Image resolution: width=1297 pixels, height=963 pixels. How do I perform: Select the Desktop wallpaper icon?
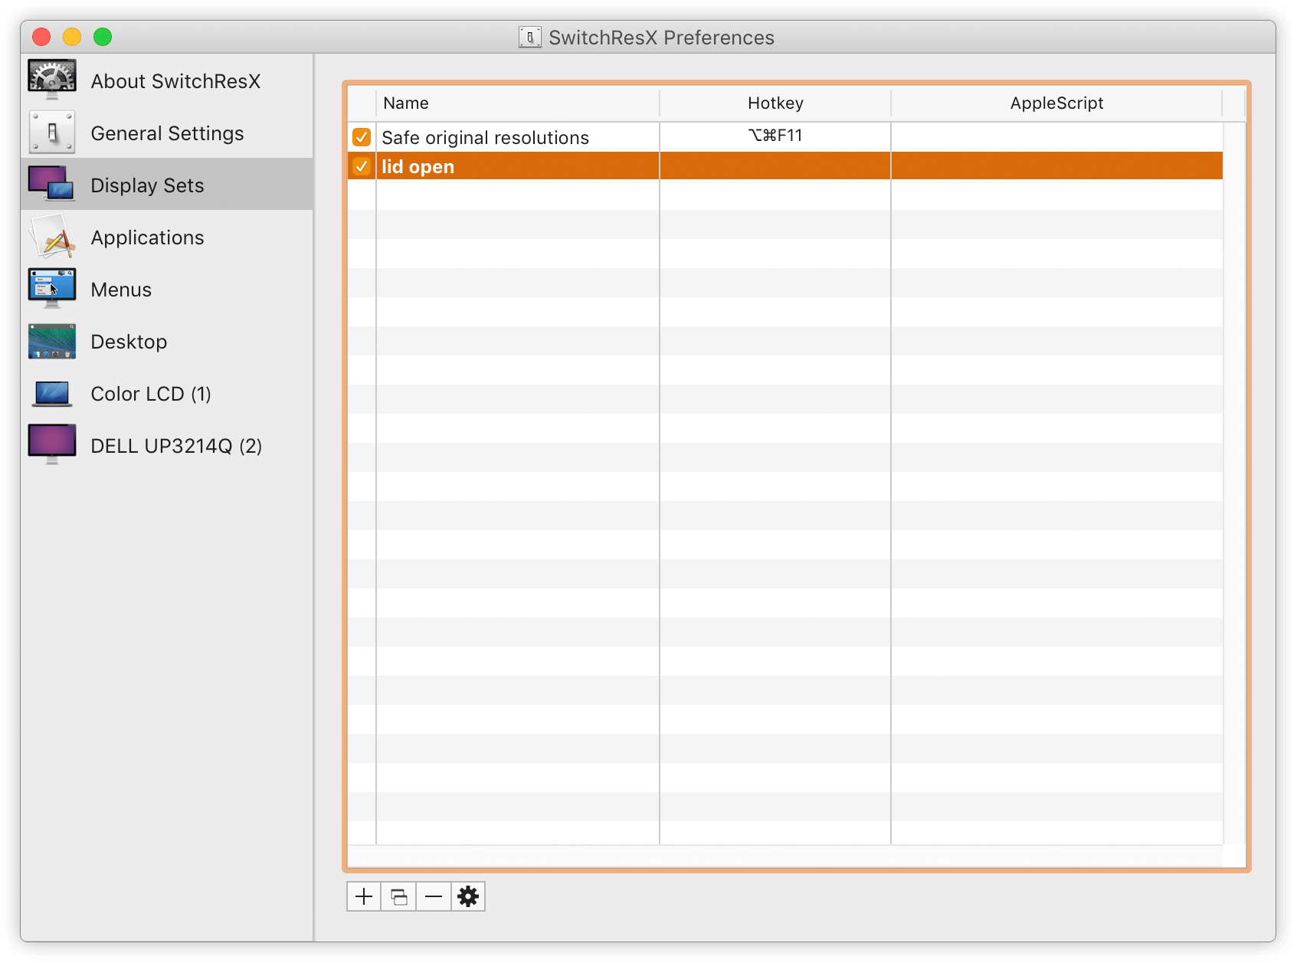(52, 341)
